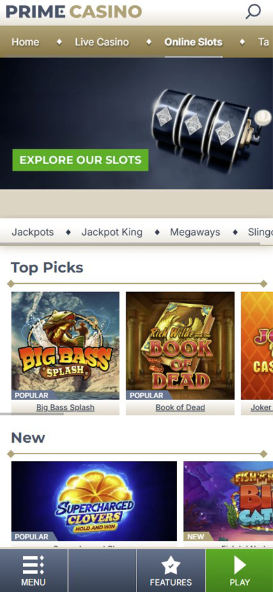Open the Fish'n'Nudge Big Catch tile
This screenshot has width=273, height=592.
228,501
